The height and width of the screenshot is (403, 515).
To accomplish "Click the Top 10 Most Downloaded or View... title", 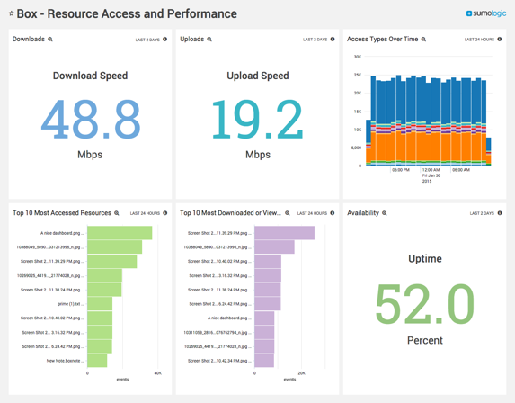I will [230, 213].
